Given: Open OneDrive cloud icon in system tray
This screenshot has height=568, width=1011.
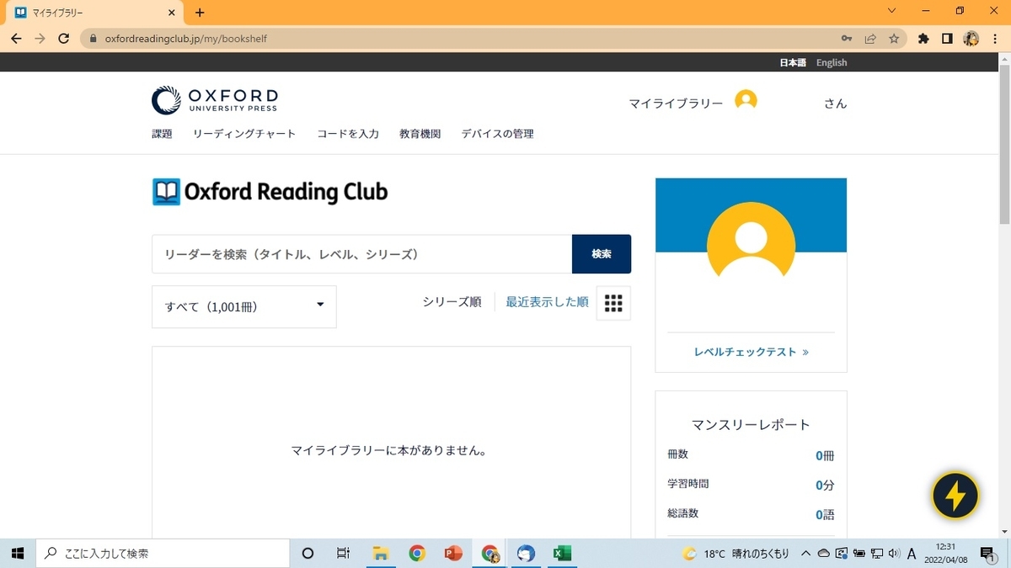Looking at the screenshot, I should pos(823,553).
